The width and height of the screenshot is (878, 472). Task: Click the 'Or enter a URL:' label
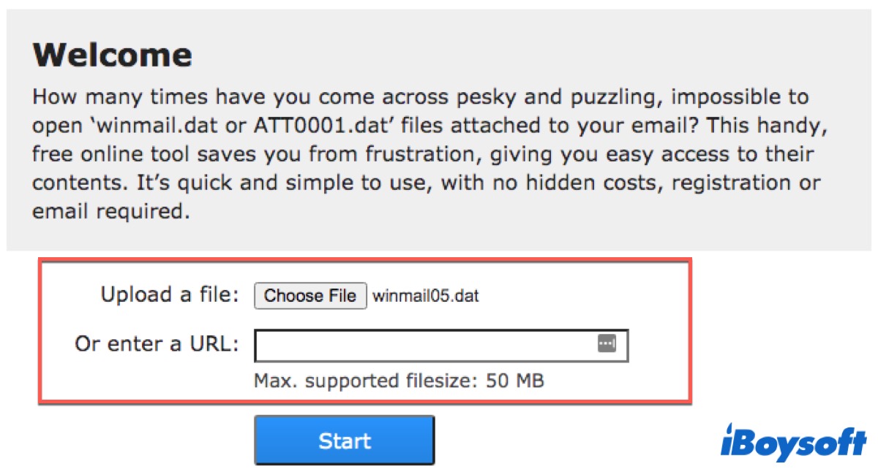point(157,343)
